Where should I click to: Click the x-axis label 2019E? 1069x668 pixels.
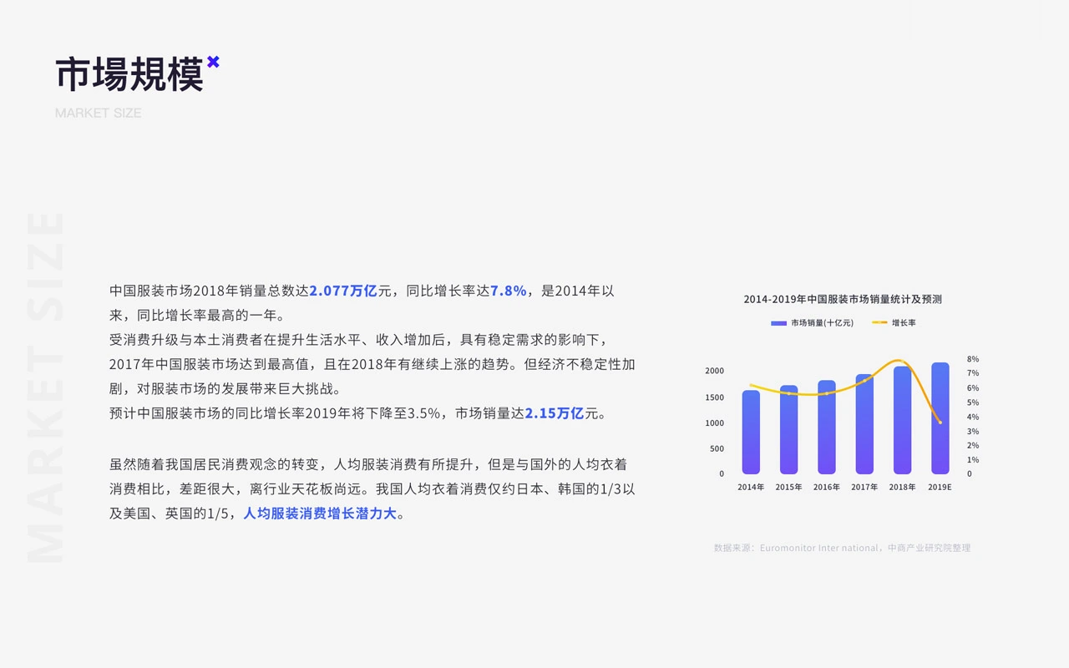tap(940, 488)
